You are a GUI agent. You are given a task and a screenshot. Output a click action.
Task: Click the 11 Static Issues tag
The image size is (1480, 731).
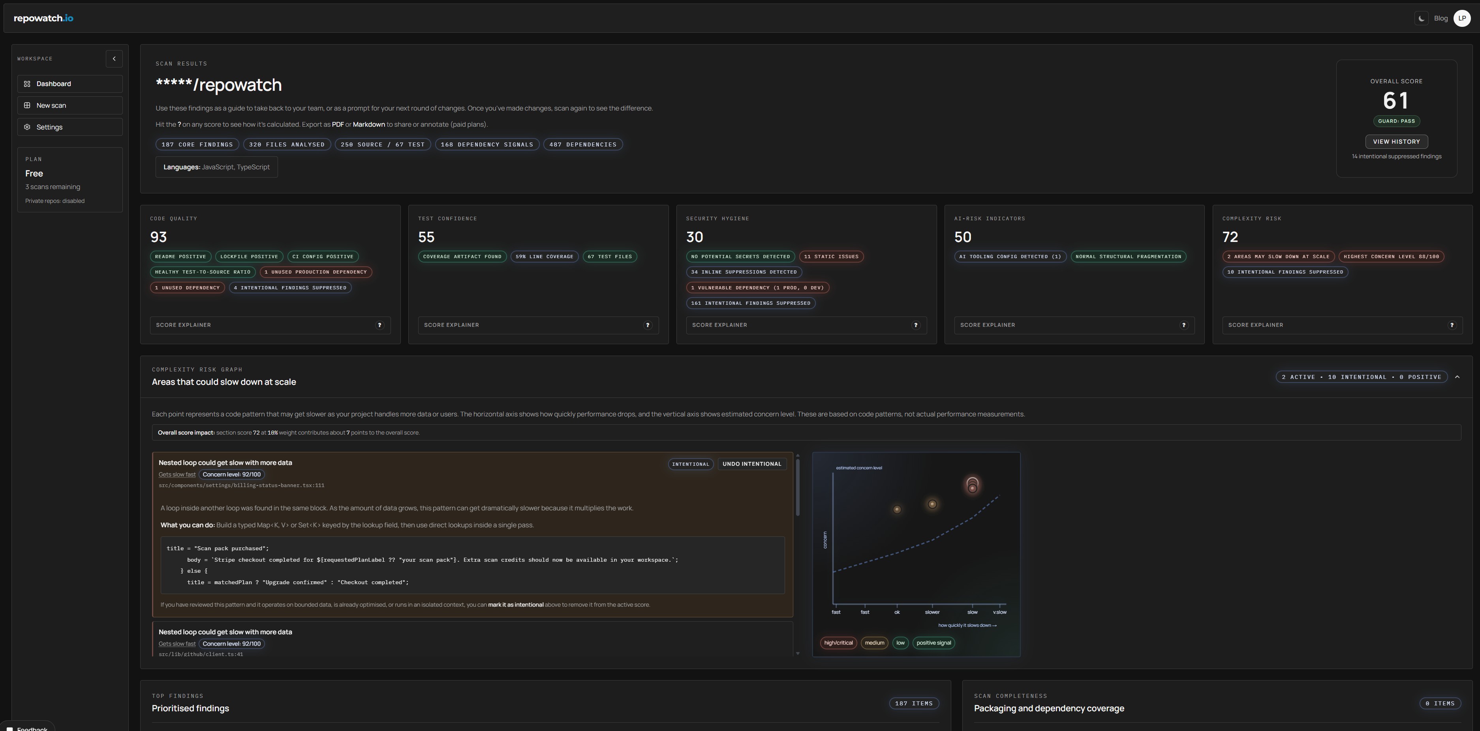click(831, 257)
